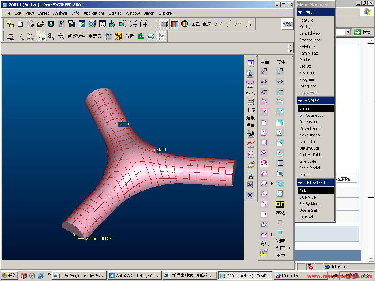
Task: Click the datum curve creation icon
Action: coord(239,24)
